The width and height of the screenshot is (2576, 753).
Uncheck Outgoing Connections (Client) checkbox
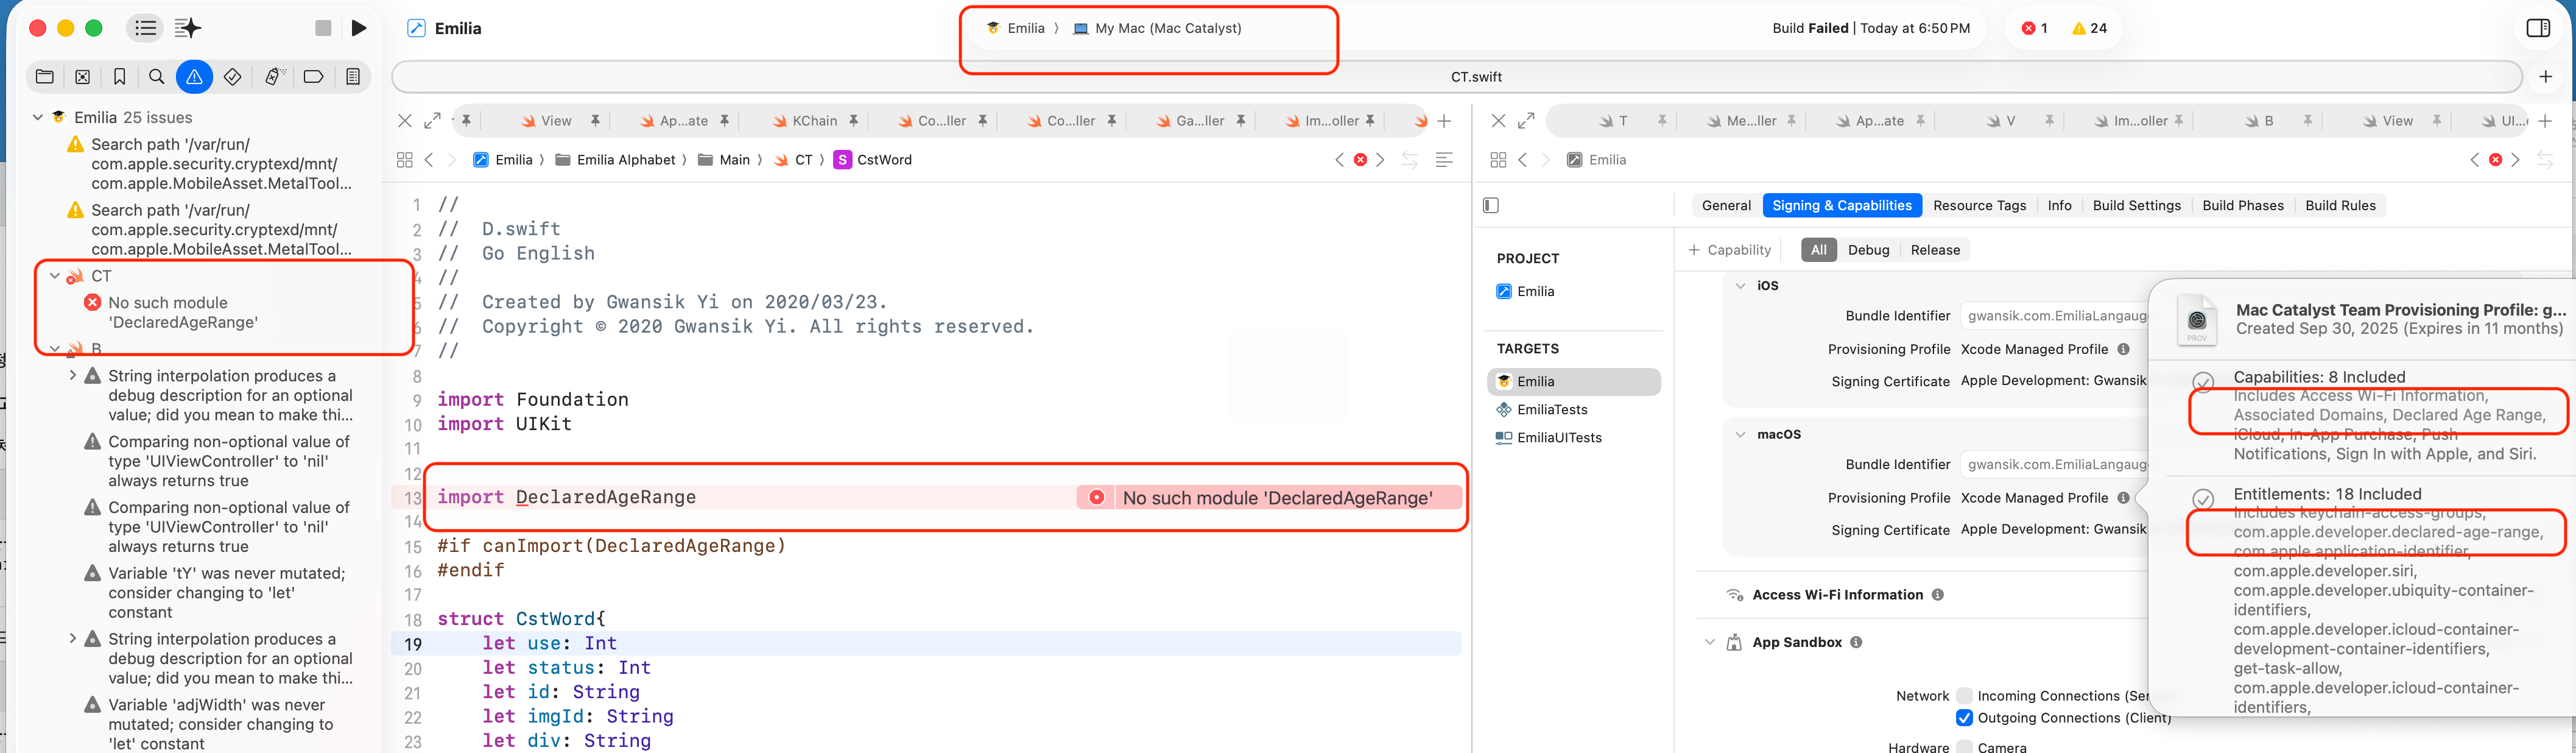[x=1964, y=718]
